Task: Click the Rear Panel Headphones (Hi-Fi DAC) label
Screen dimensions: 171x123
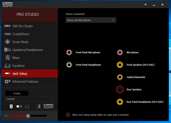Action: pos(145,102)
